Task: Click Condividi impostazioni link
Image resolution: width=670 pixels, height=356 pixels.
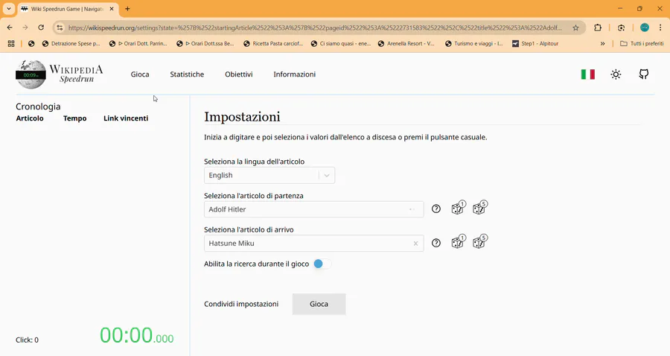Action: point(241,304)
